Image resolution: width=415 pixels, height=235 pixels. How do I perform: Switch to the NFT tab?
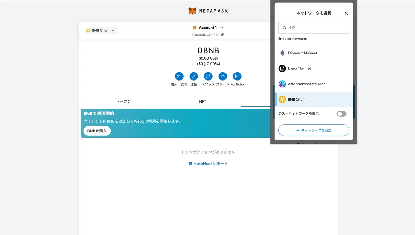click(203, 101)
